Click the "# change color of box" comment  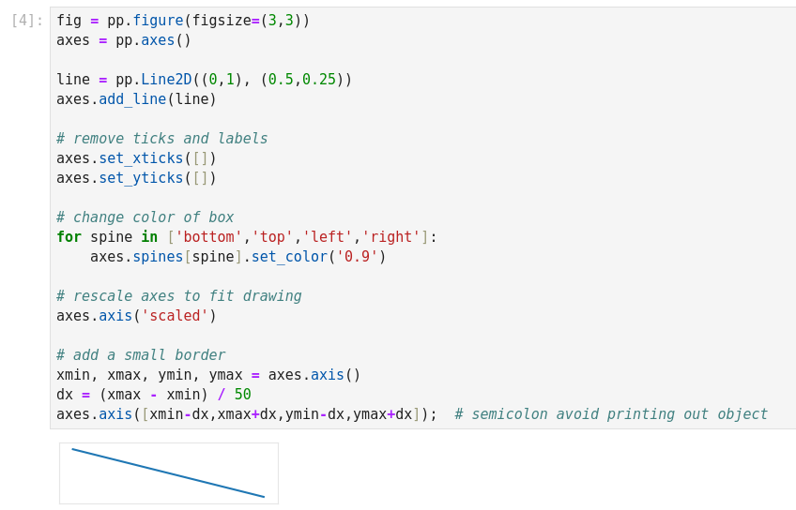pos(145,217)
